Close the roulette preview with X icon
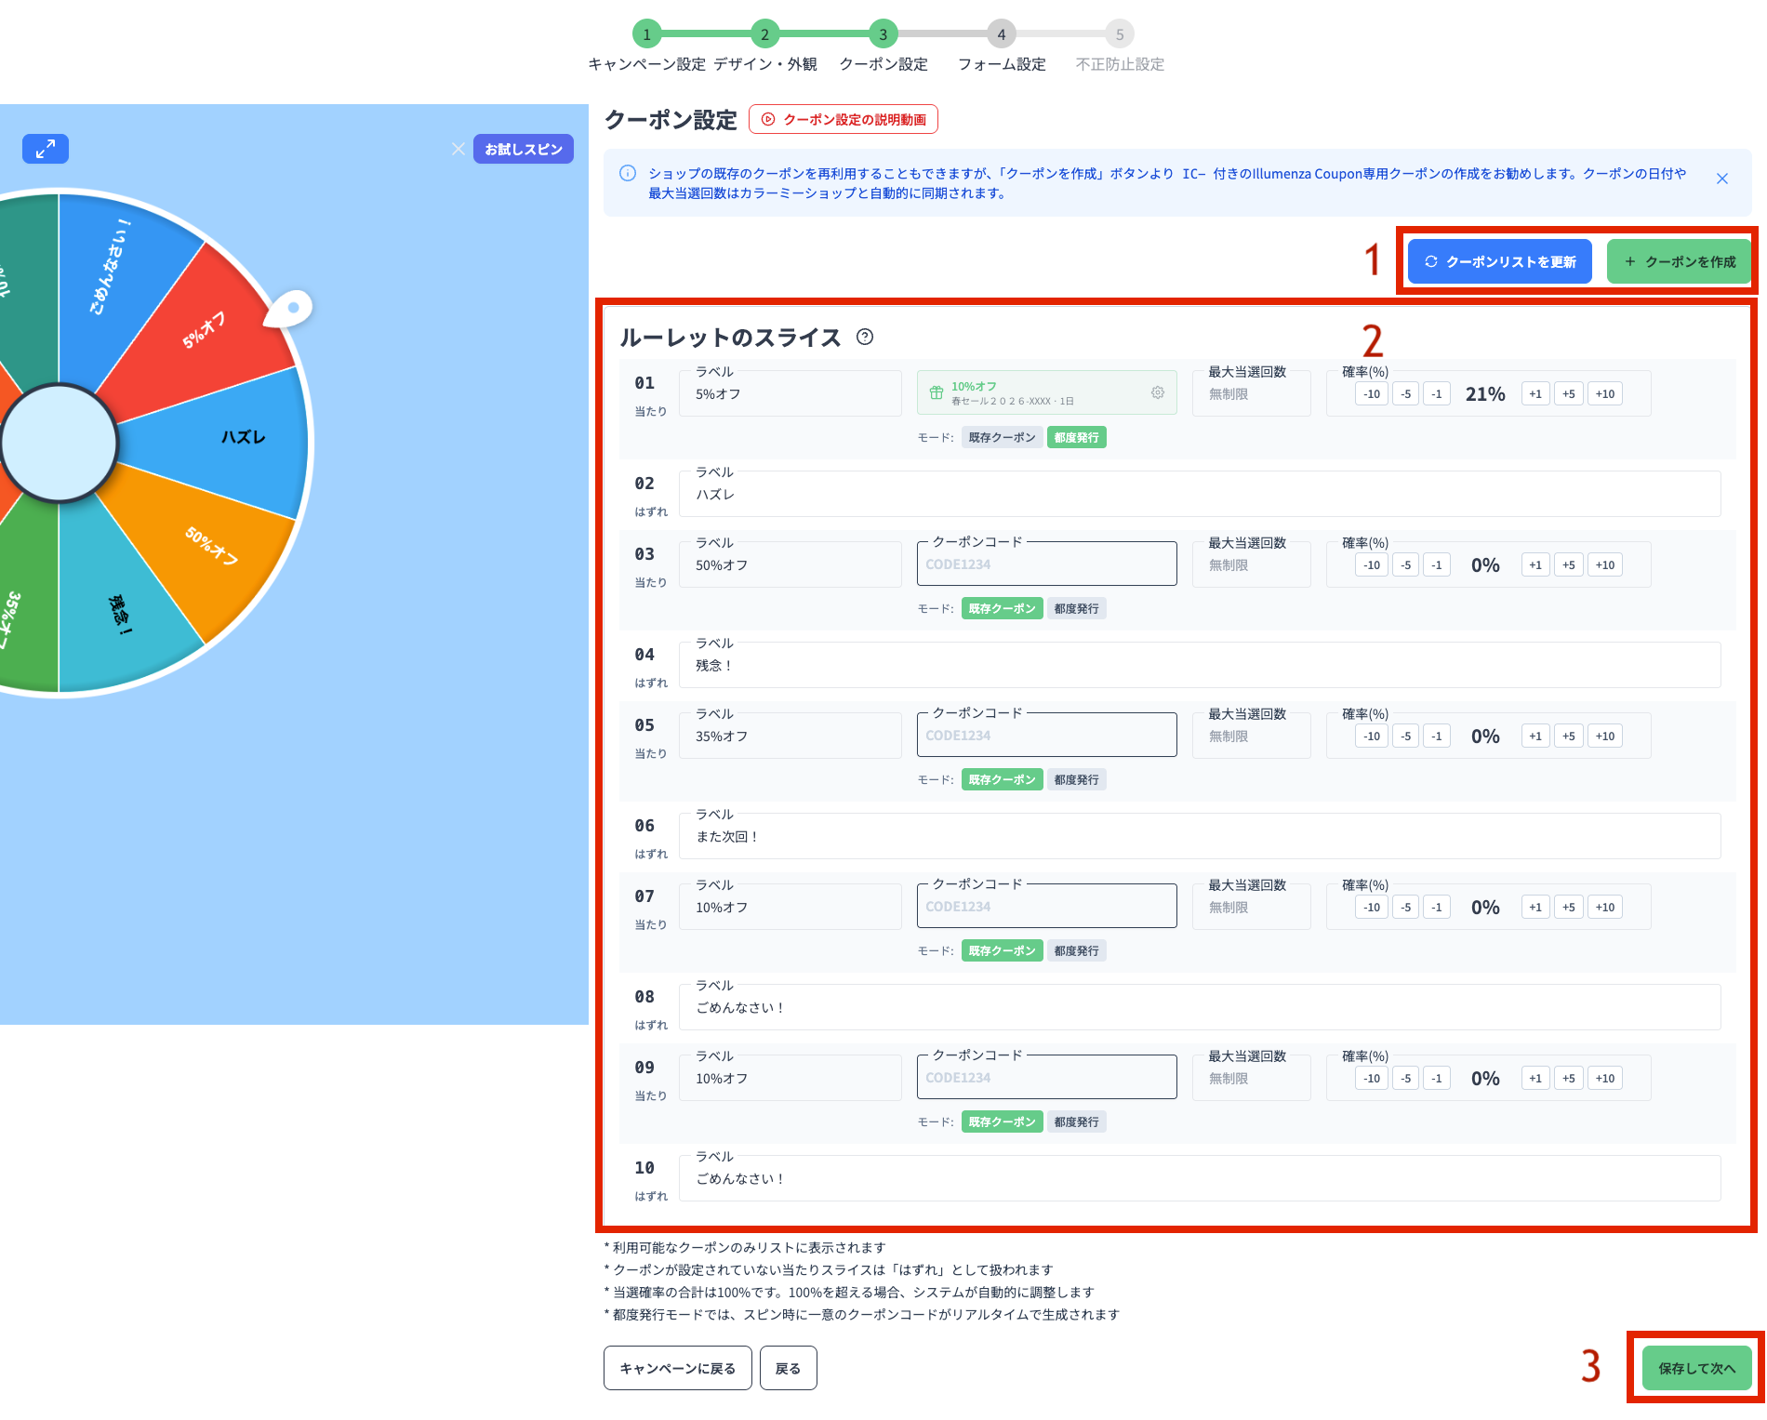The width and height of the screenshot is (1767, 1420). [x=458, y=149]
